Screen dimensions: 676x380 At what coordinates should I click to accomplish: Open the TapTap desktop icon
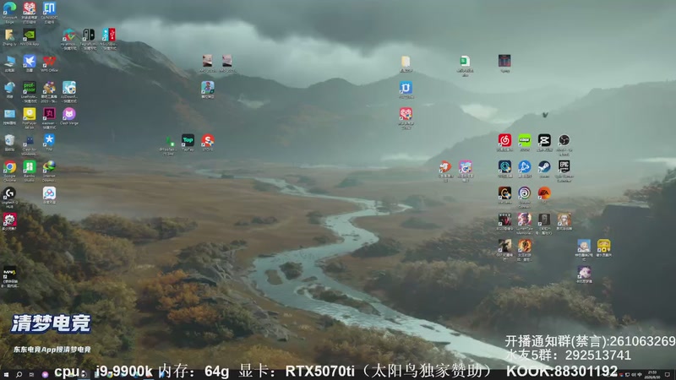tap(188, 140)
